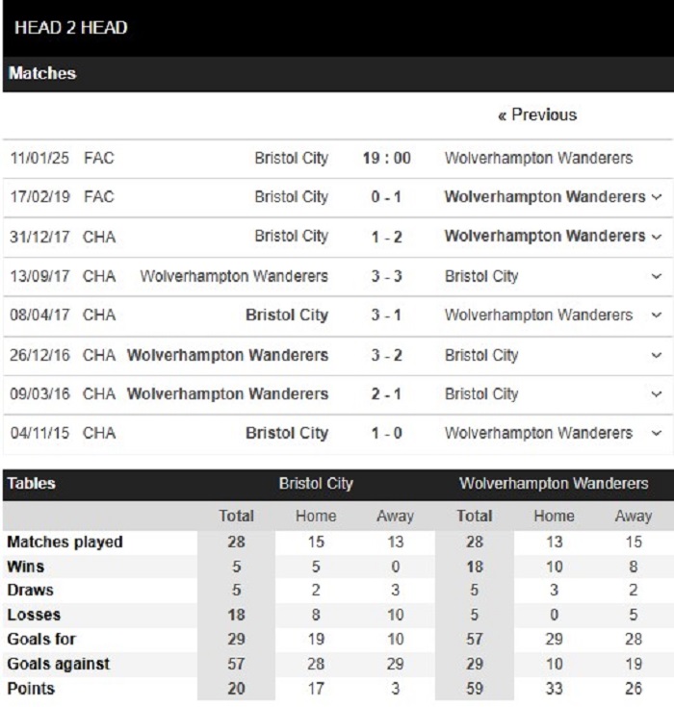Select Bristol City in Tables header
This screenshot has width=674, height=707.
click(x=316, y=484)
